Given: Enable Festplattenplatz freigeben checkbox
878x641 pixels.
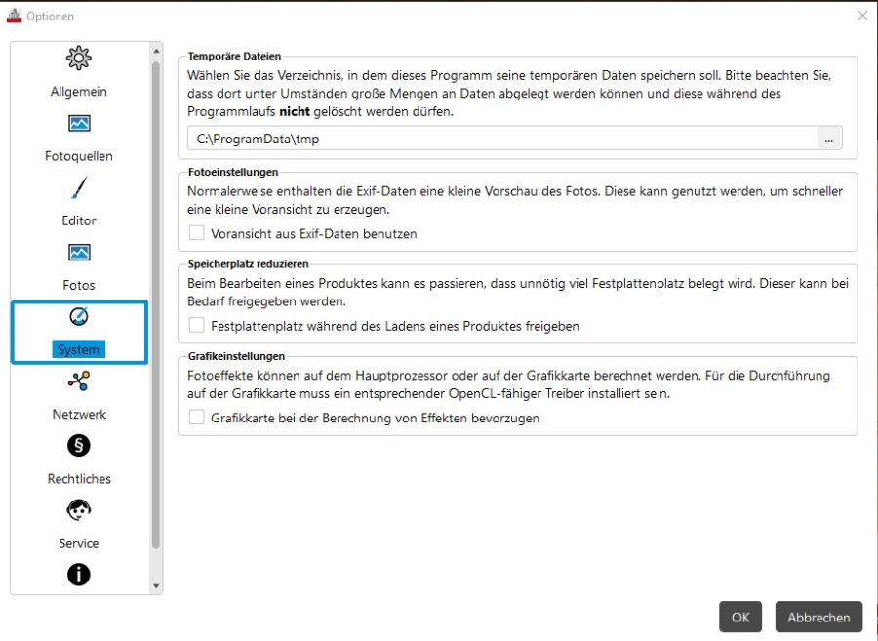Looking at the screenshot, I should 196,325.
